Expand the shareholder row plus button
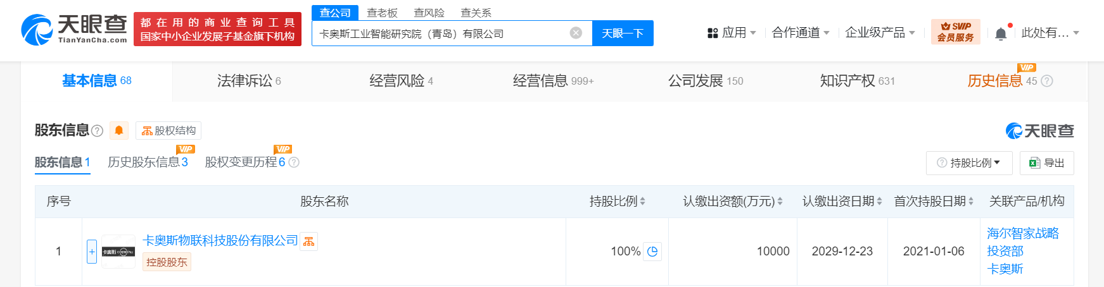 (x=92, y=252)
